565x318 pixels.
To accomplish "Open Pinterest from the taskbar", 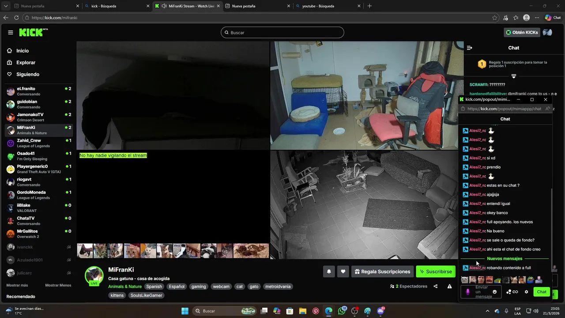I will tap(316, 311).
